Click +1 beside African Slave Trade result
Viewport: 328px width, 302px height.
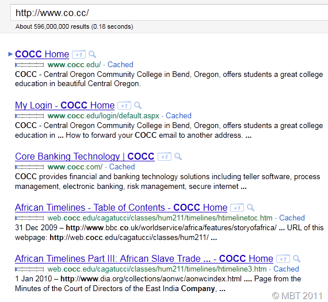point(283,259)
